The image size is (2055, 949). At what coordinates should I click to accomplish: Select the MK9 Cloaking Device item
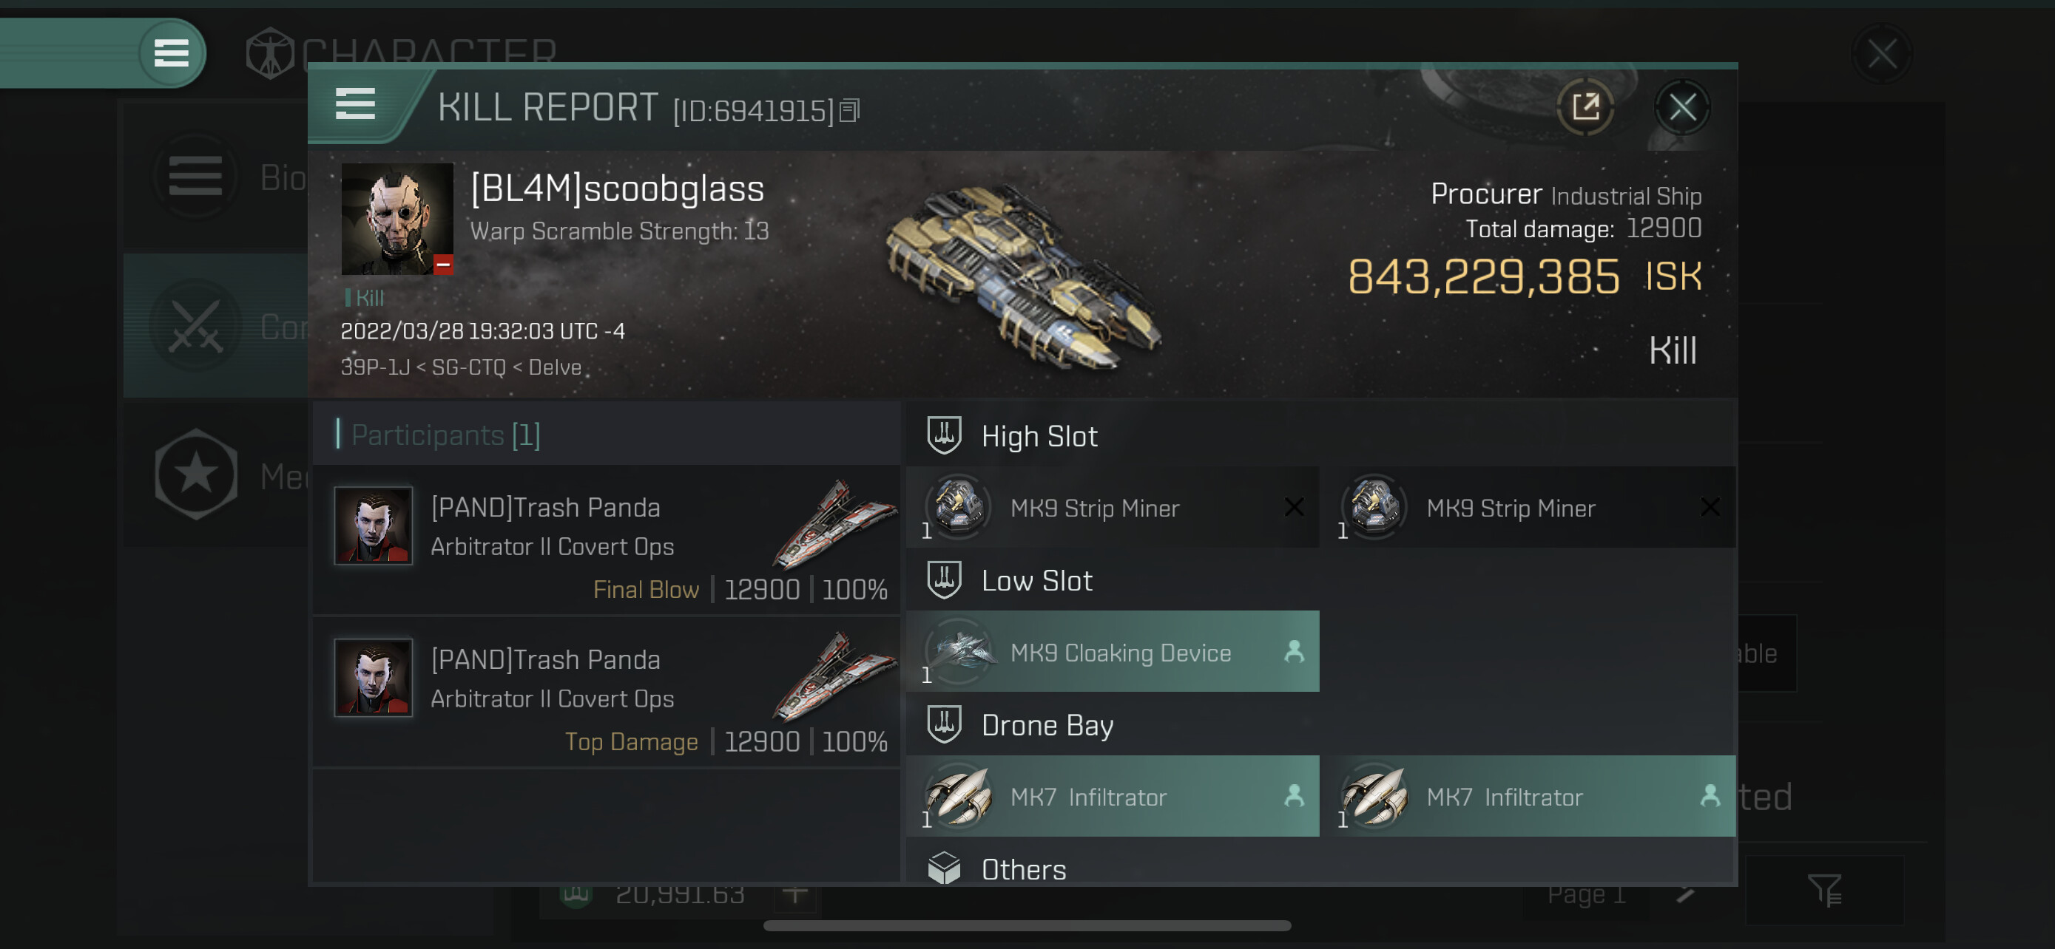1112,652
